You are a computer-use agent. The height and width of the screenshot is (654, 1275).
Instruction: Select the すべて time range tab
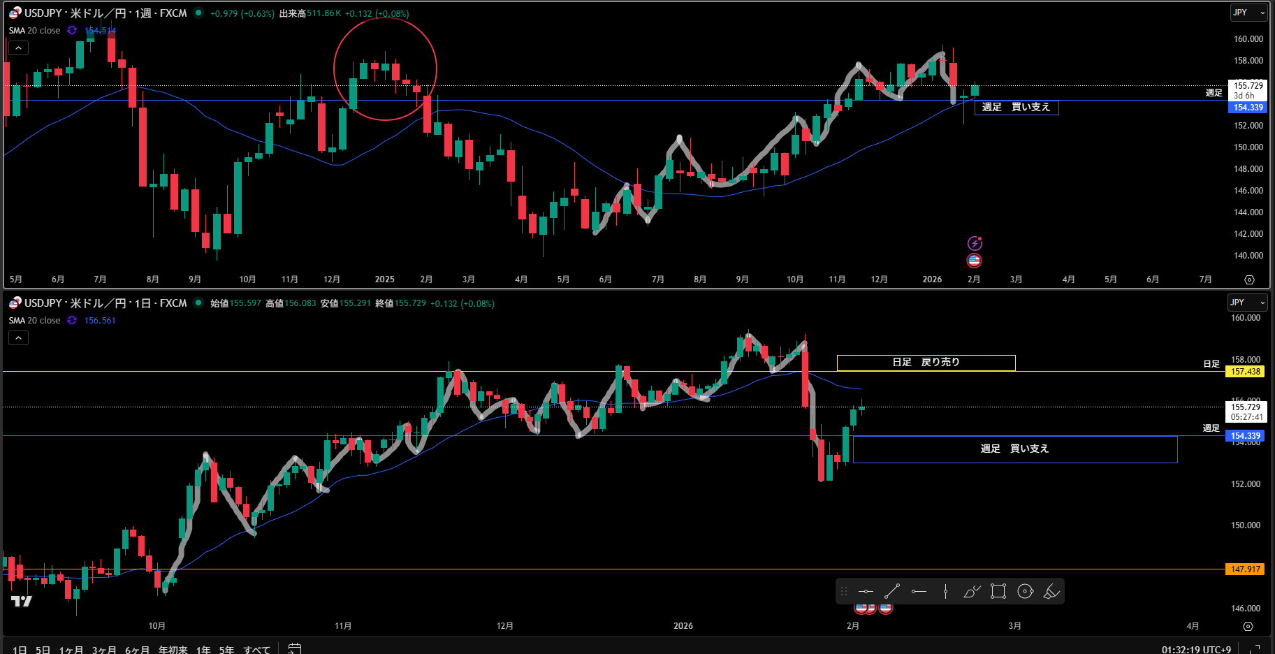(256, 650)
